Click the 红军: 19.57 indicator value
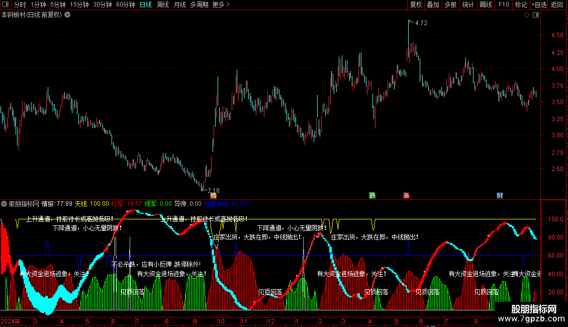 coord(127,204)
